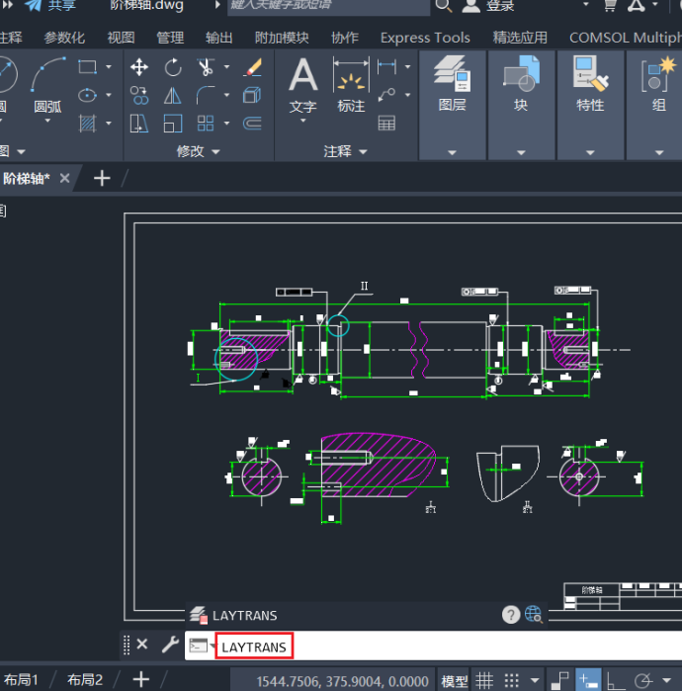Expand the Annotation (注释) panel dropdown
Viewport: 682px width, 691px height.
pyautogui.click(x=345, y=151)
